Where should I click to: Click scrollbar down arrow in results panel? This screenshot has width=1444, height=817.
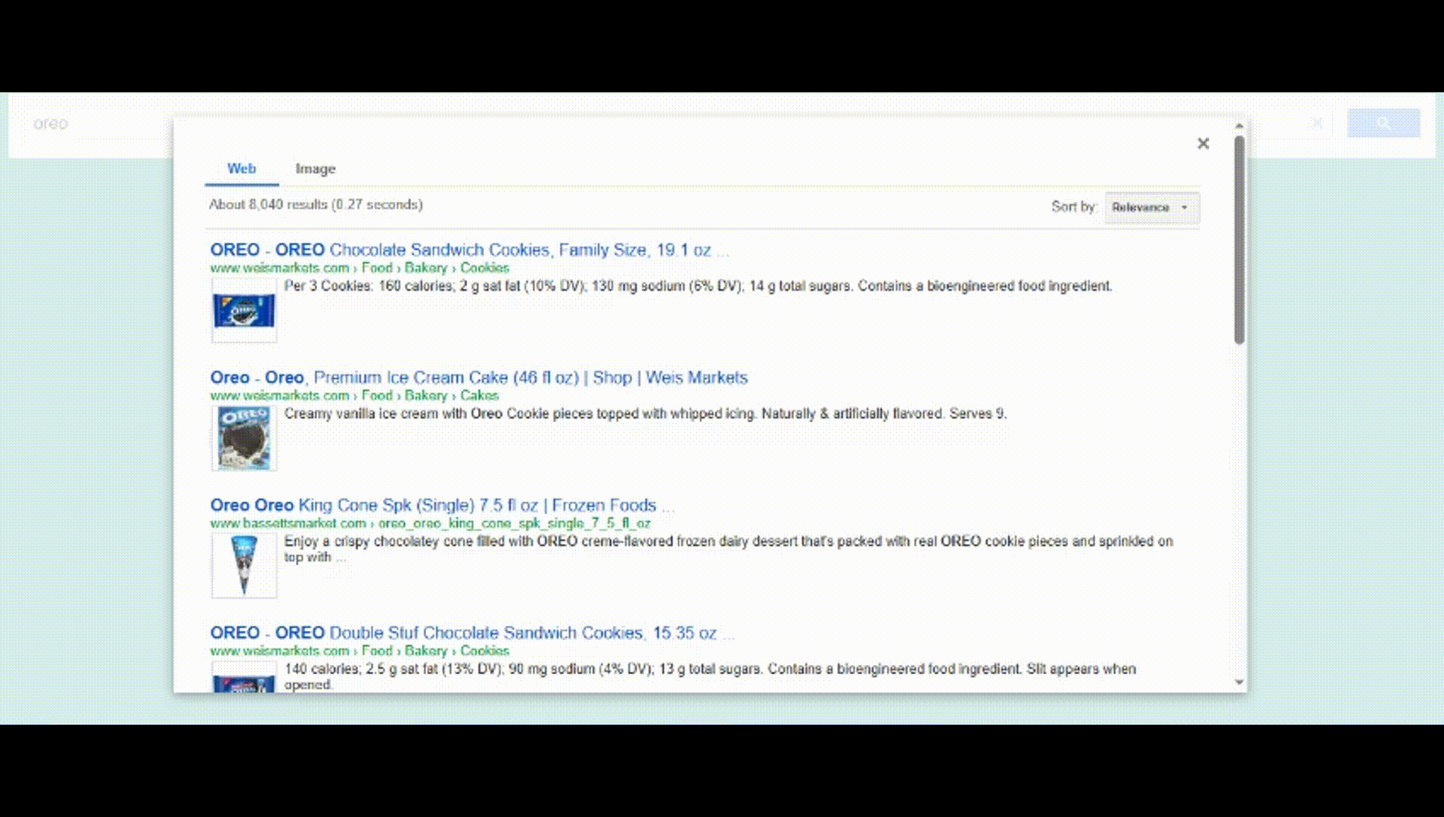point(1239,682)
